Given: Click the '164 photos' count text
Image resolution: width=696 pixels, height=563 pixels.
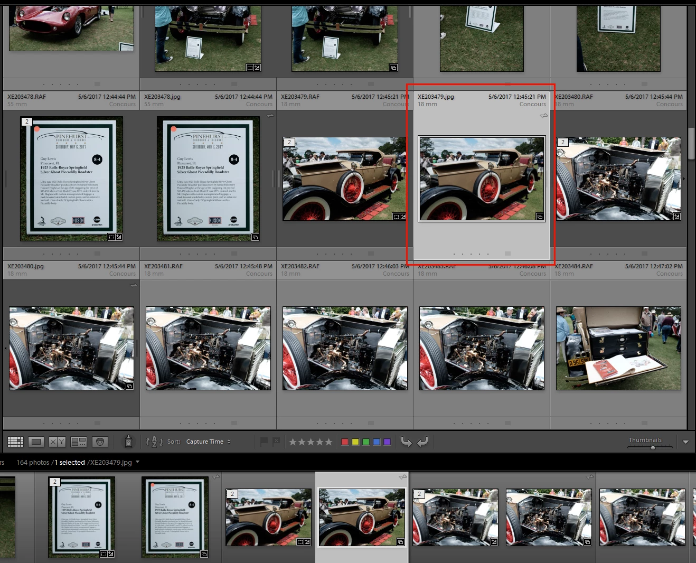Looking at the screenshot, I should click(33, 462).
